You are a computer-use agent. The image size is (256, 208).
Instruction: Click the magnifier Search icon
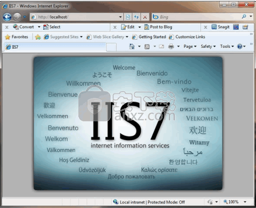click(x=244, y=16)
